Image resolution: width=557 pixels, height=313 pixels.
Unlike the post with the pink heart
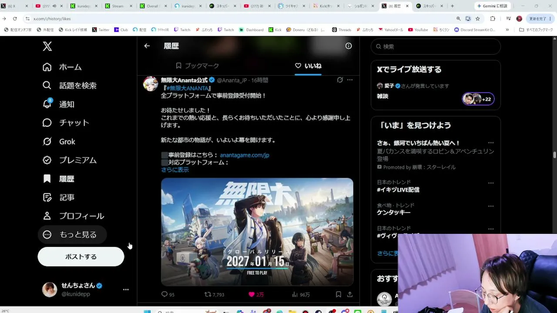point(256,294)
